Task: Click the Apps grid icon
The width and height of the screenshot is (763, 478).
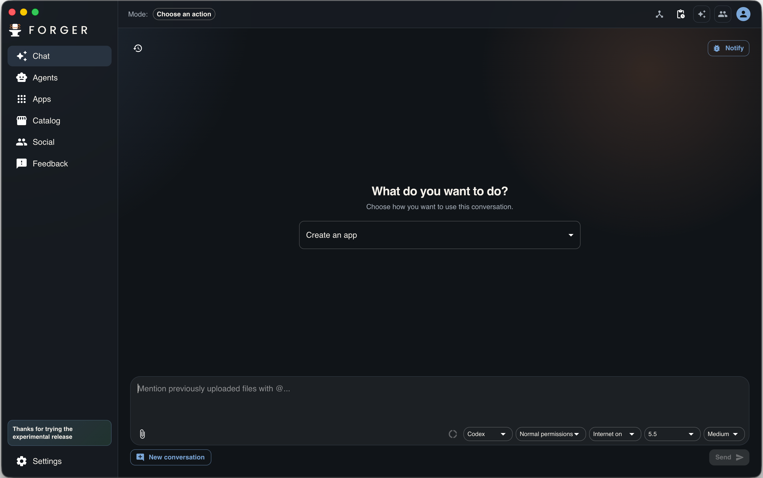Action: [x=22, y=99]
